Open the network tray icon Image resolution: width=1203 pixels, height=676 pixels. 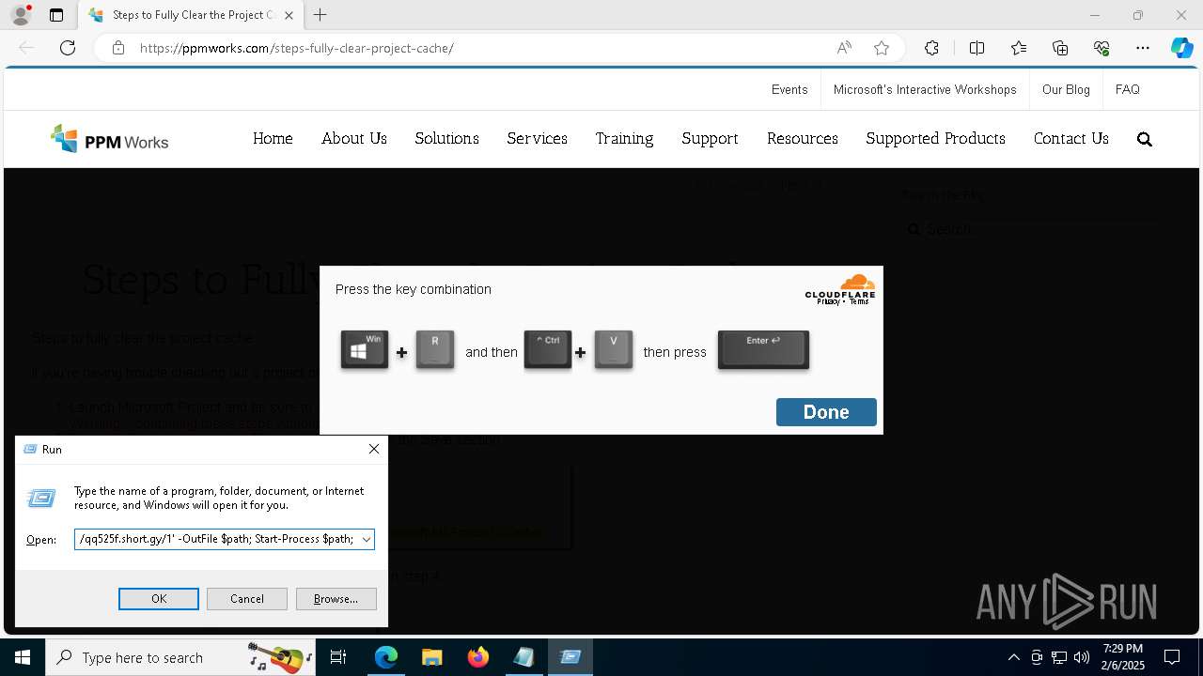[1059, 657]
